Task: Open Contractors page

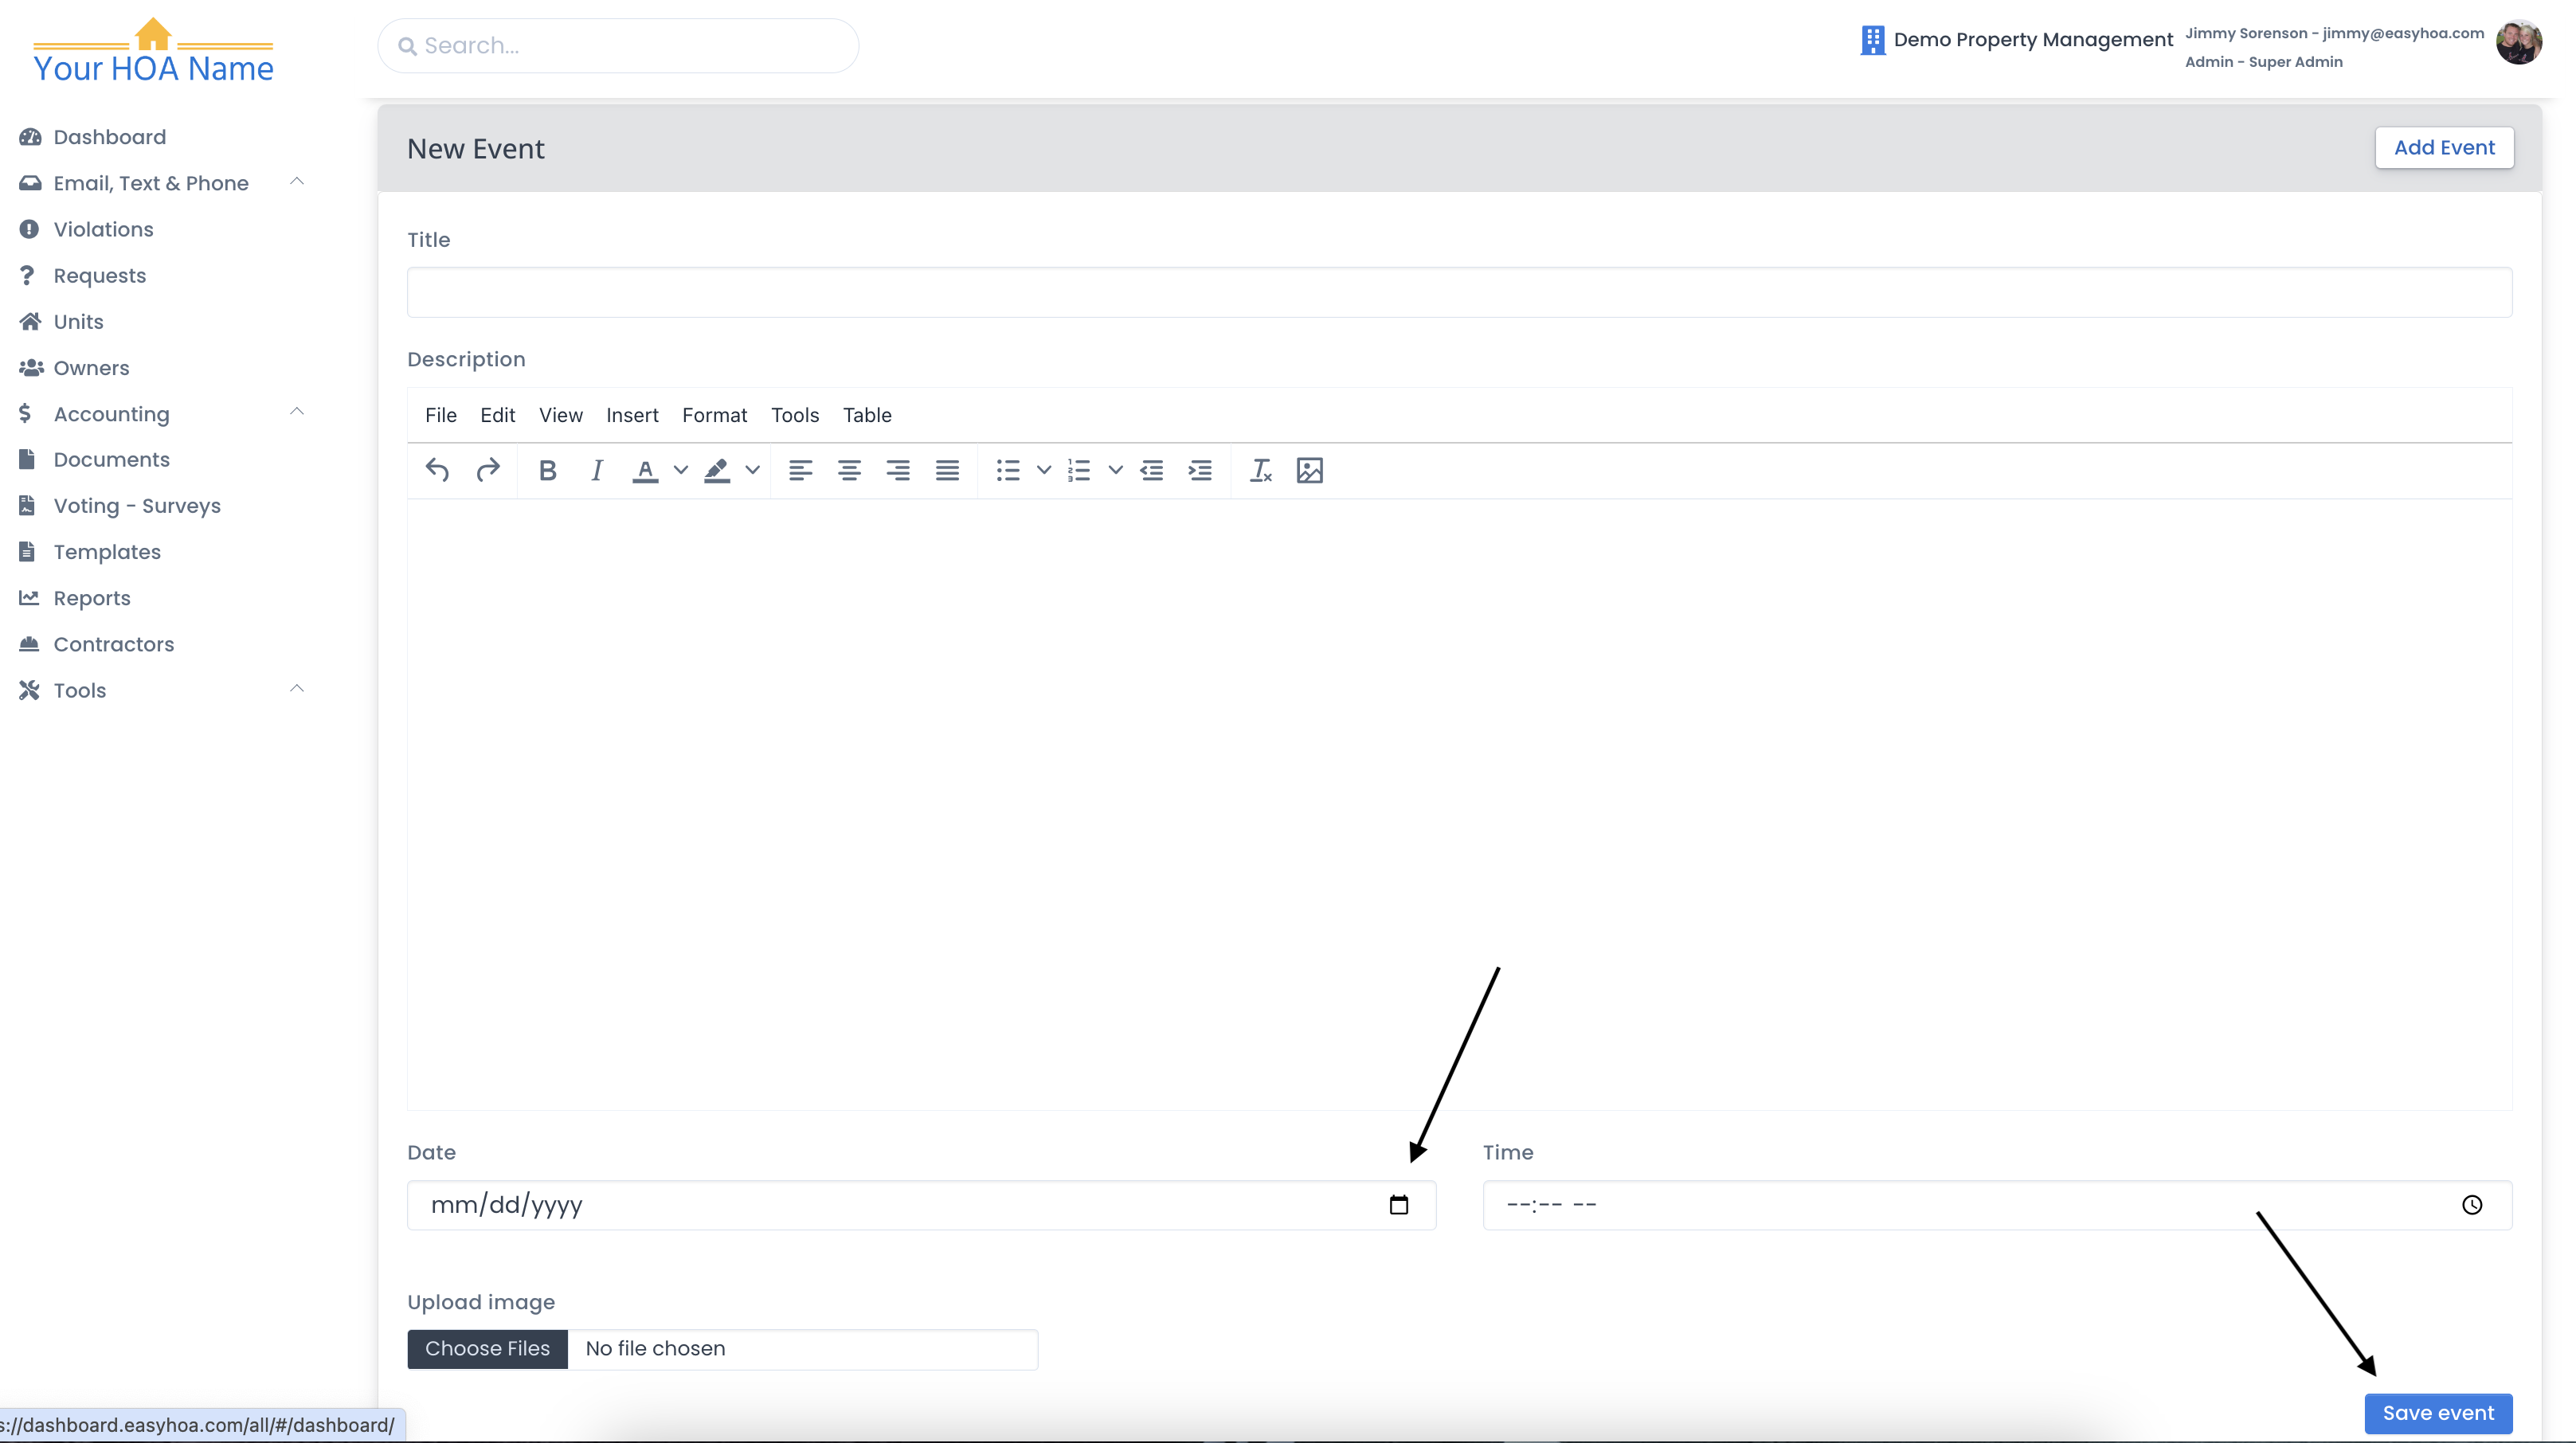Action: (114, 644)
